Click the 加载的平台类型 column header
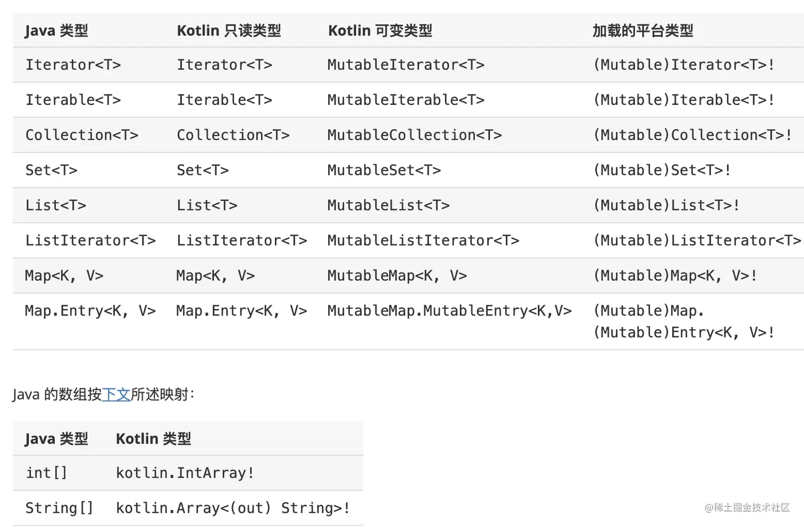 (643, 31)
